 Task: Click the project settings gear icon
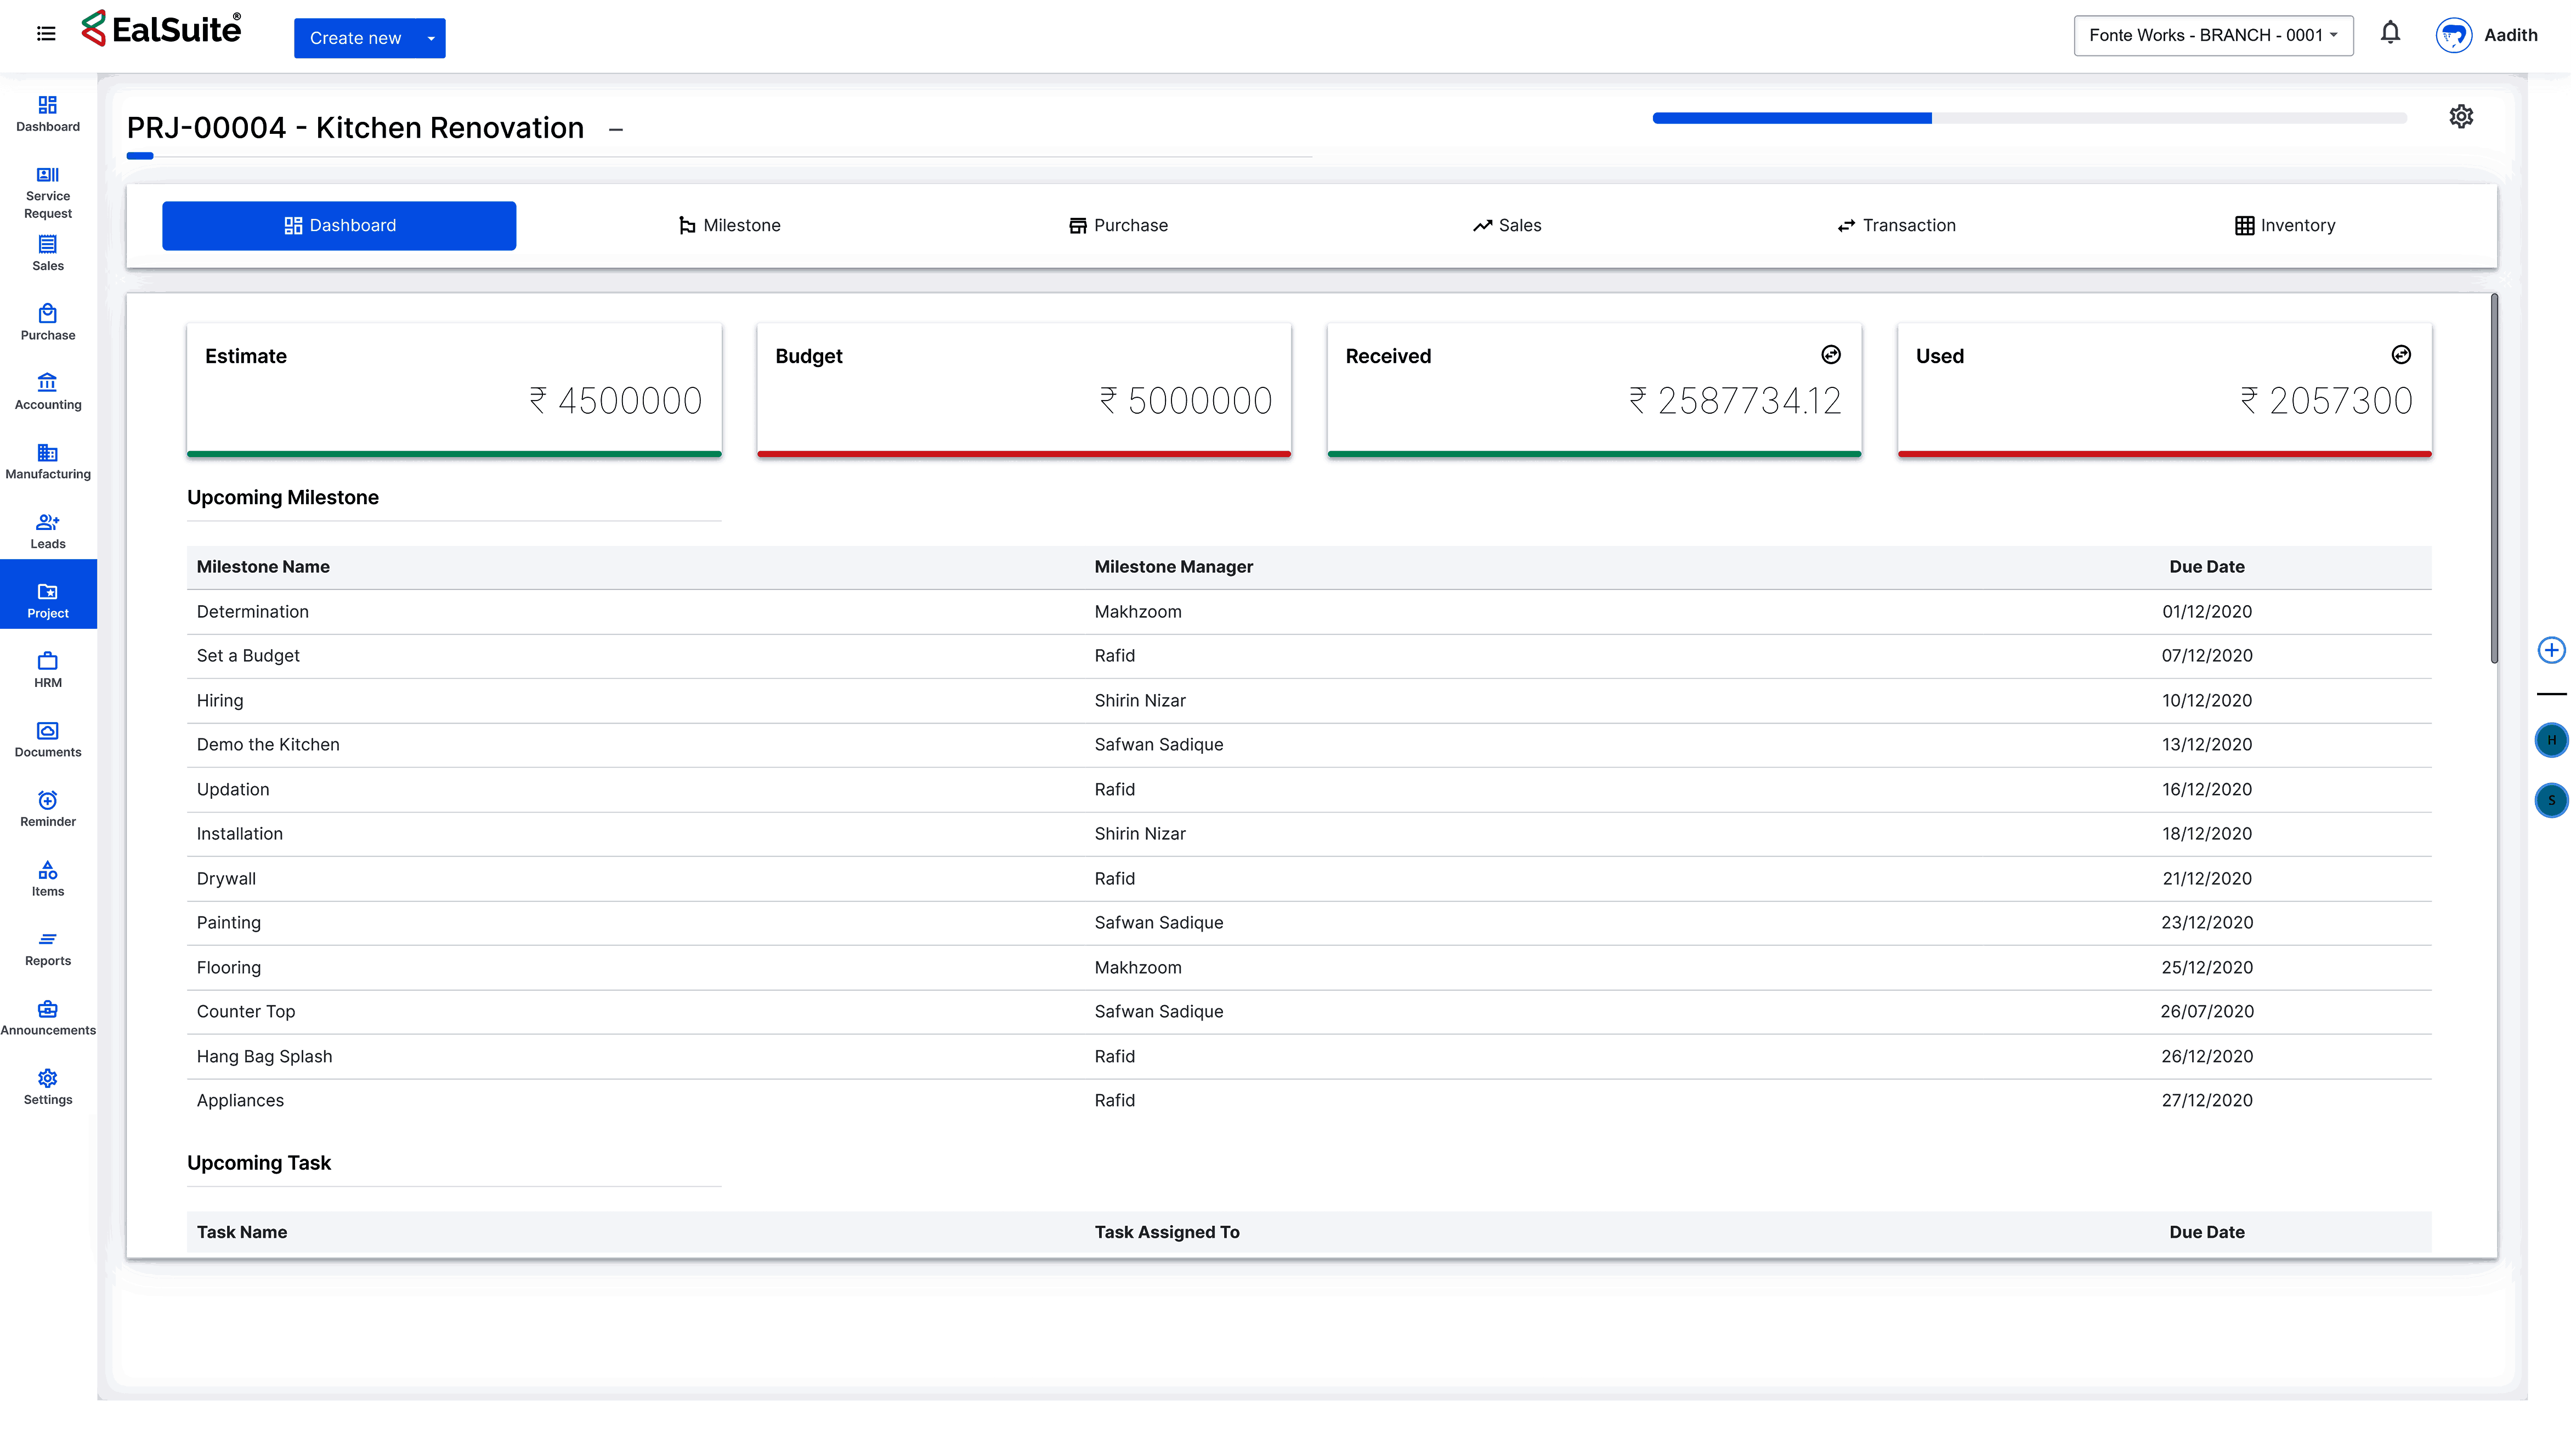(2460, 117)
